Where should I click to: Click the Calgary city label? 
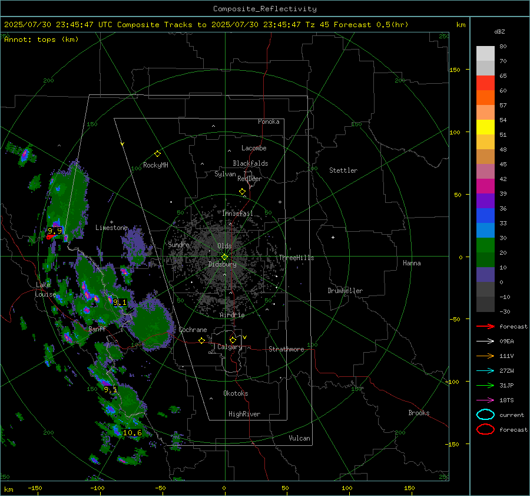coord(230,347)
